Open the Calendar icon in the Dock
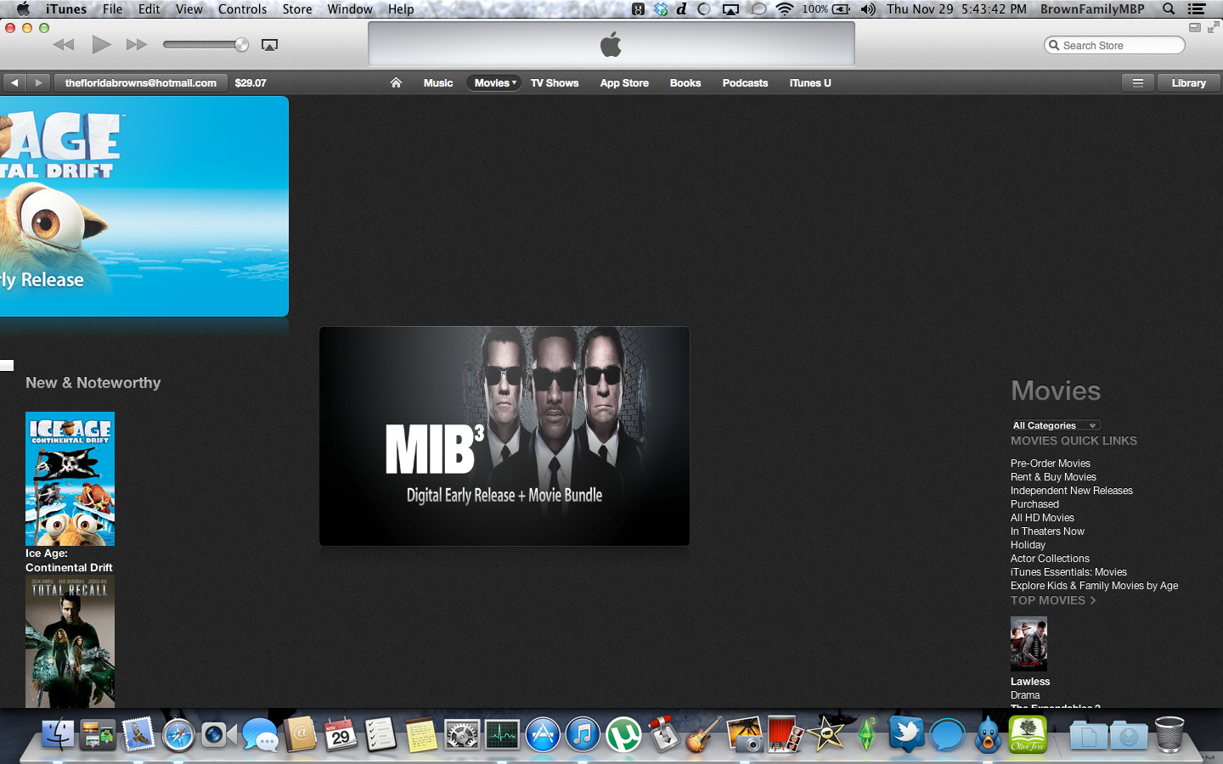The image size is (1223, 764). [x=341, y=734]
